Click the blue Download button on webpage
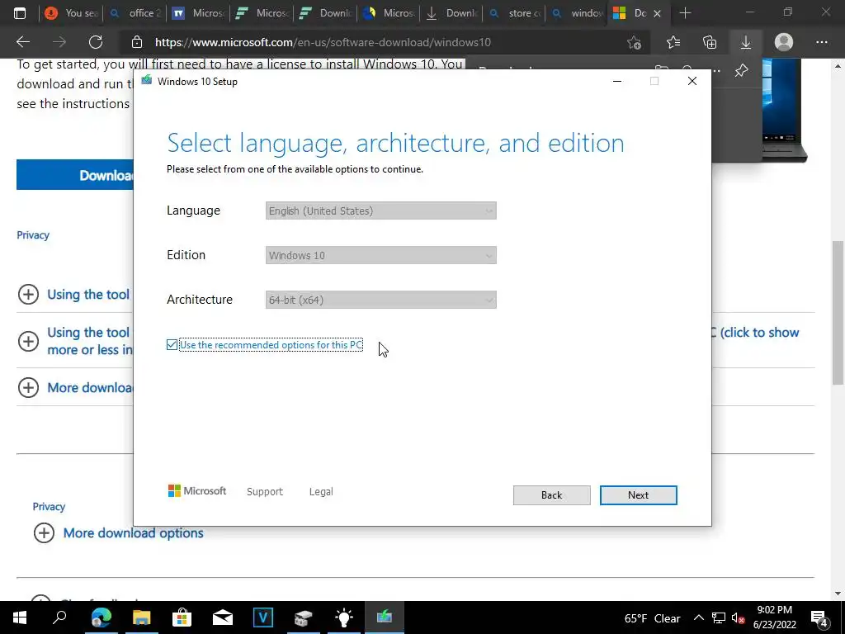845x634 pixels. [x=75, y=175]
